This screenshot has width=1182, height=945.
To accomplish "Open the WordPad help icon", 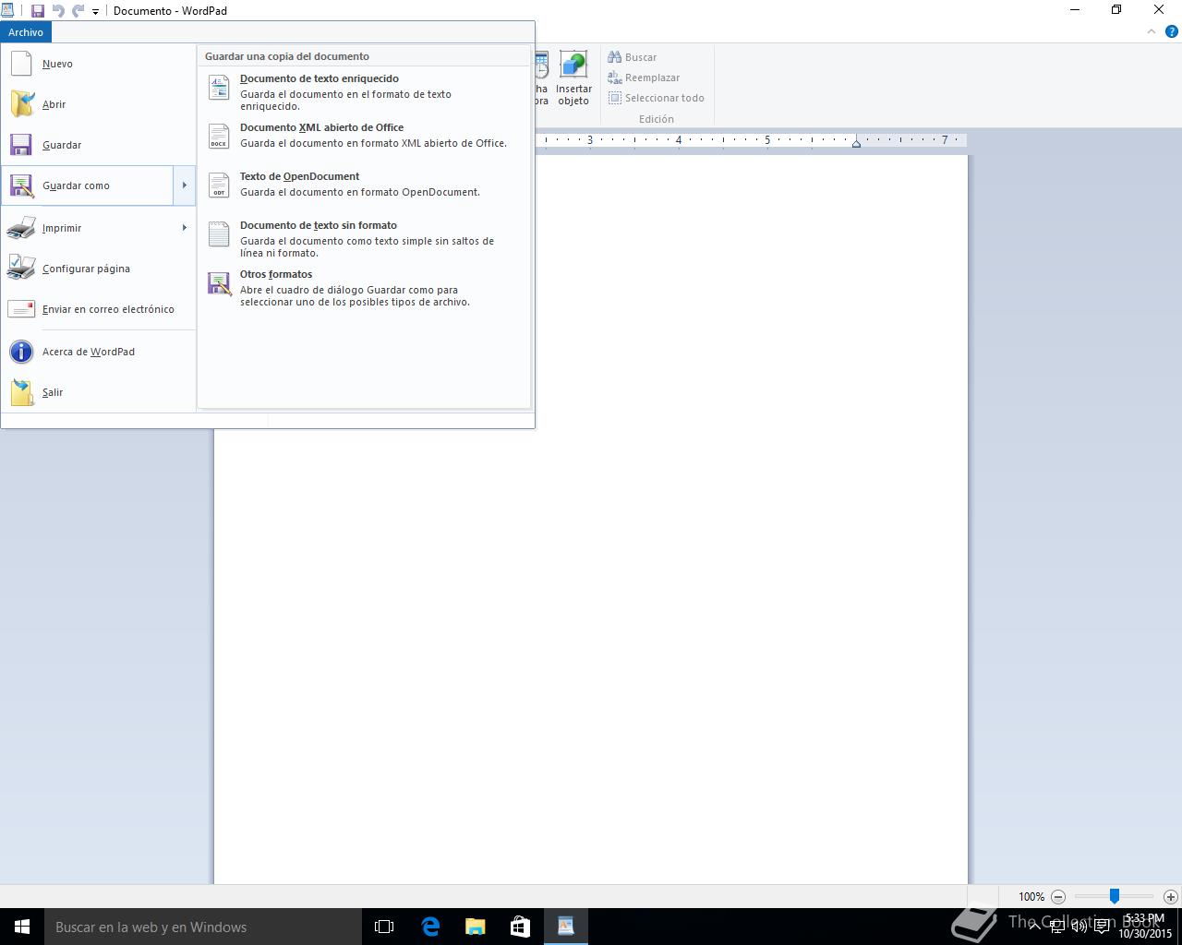I will coord(1172,31).
